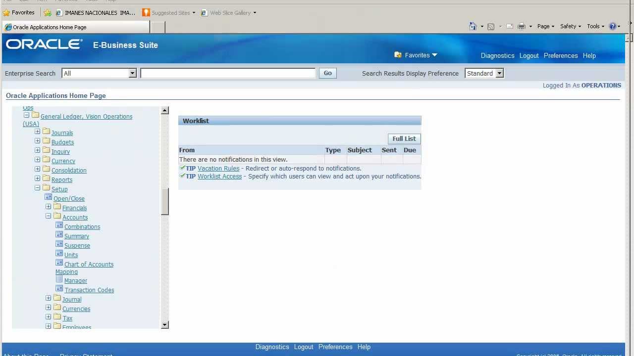Click the Budgets folder icon

click(47, 141)
